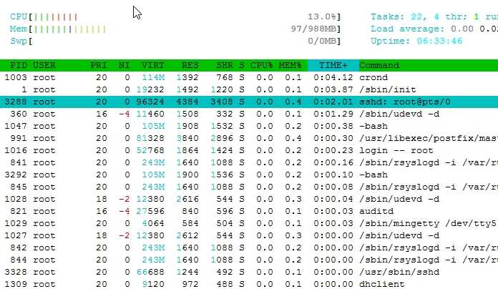Screen dimensions: 498x289
Task: Click the 81328 VIRT value
Action: (150, 139)
